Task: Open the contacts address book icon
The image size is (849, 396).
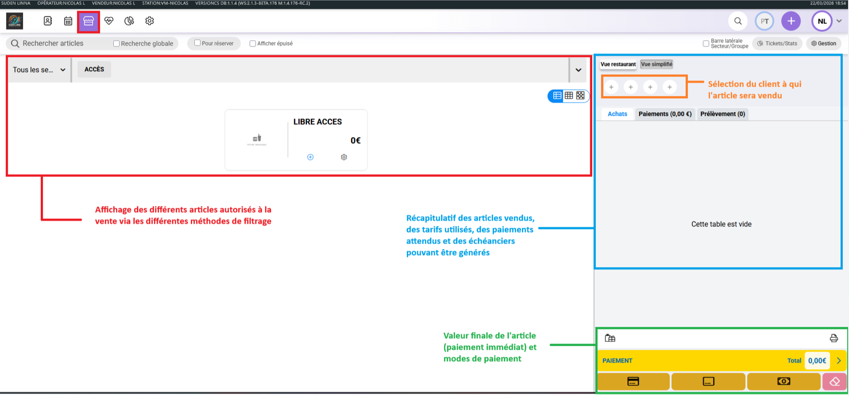Action: tap(48, 21)
